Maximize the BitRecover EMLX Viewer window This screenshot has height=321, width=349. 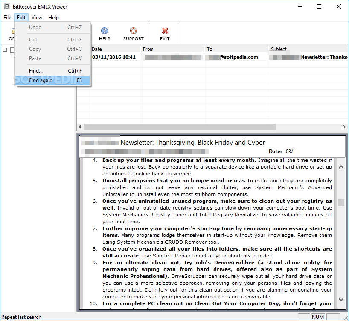click(x=319, y=7)
